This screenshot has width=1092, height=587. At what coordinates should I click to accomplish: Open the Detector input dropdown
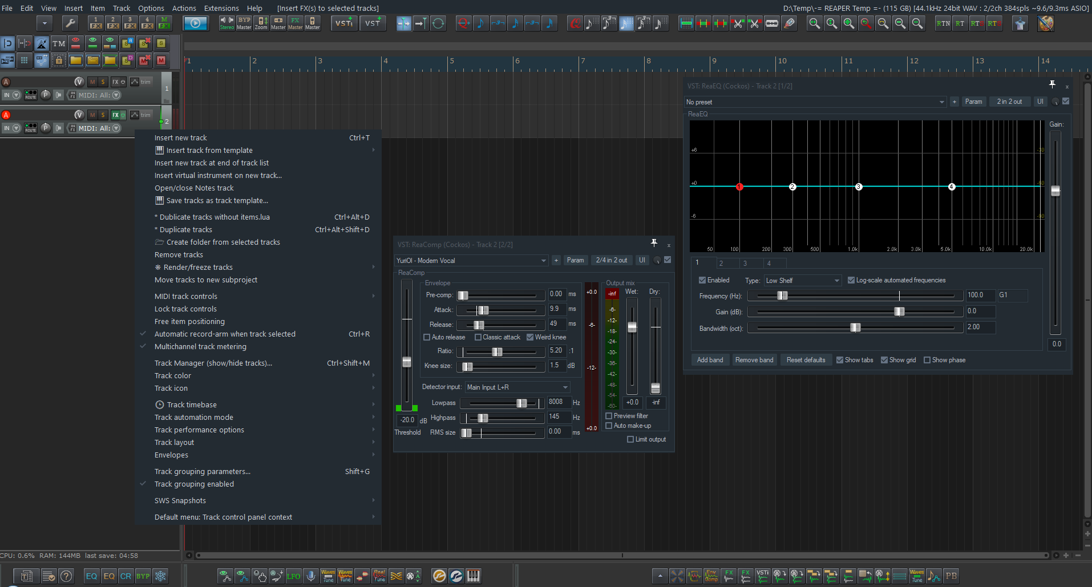[517, 387]
